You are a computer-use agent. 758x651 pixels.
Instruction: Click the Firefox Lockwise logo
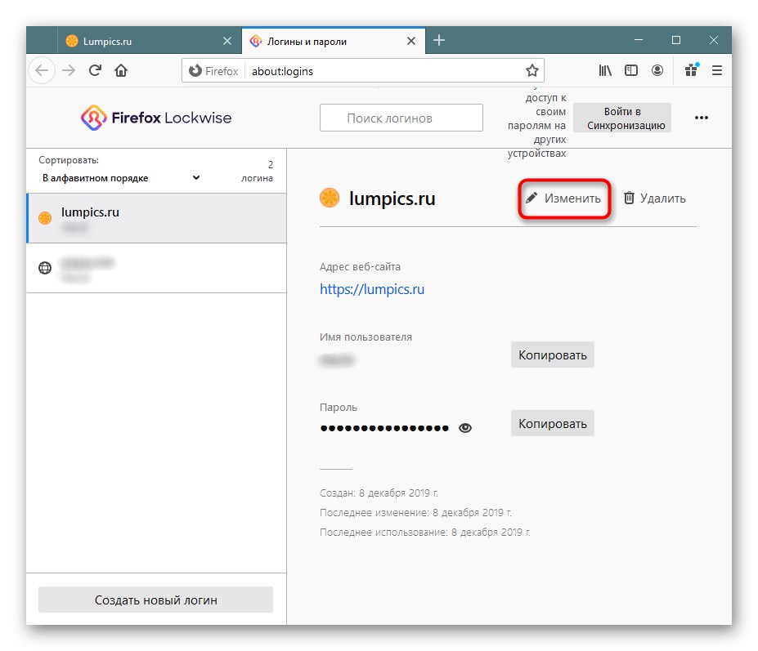click(x=156, y=118)
